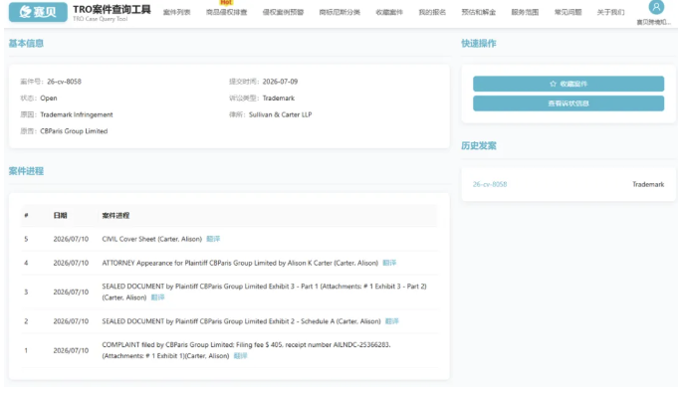This screenshot has width=685, height=393.
Task: Go to 侵权案例预警 page
Action: 283,12
